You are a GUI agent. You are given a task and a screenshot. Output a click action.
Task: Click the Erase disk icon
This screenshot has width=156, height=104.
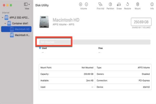(119, 4)
